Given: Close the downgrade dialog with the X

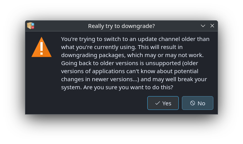Looking at the screenshot, I should pos(212,26).
